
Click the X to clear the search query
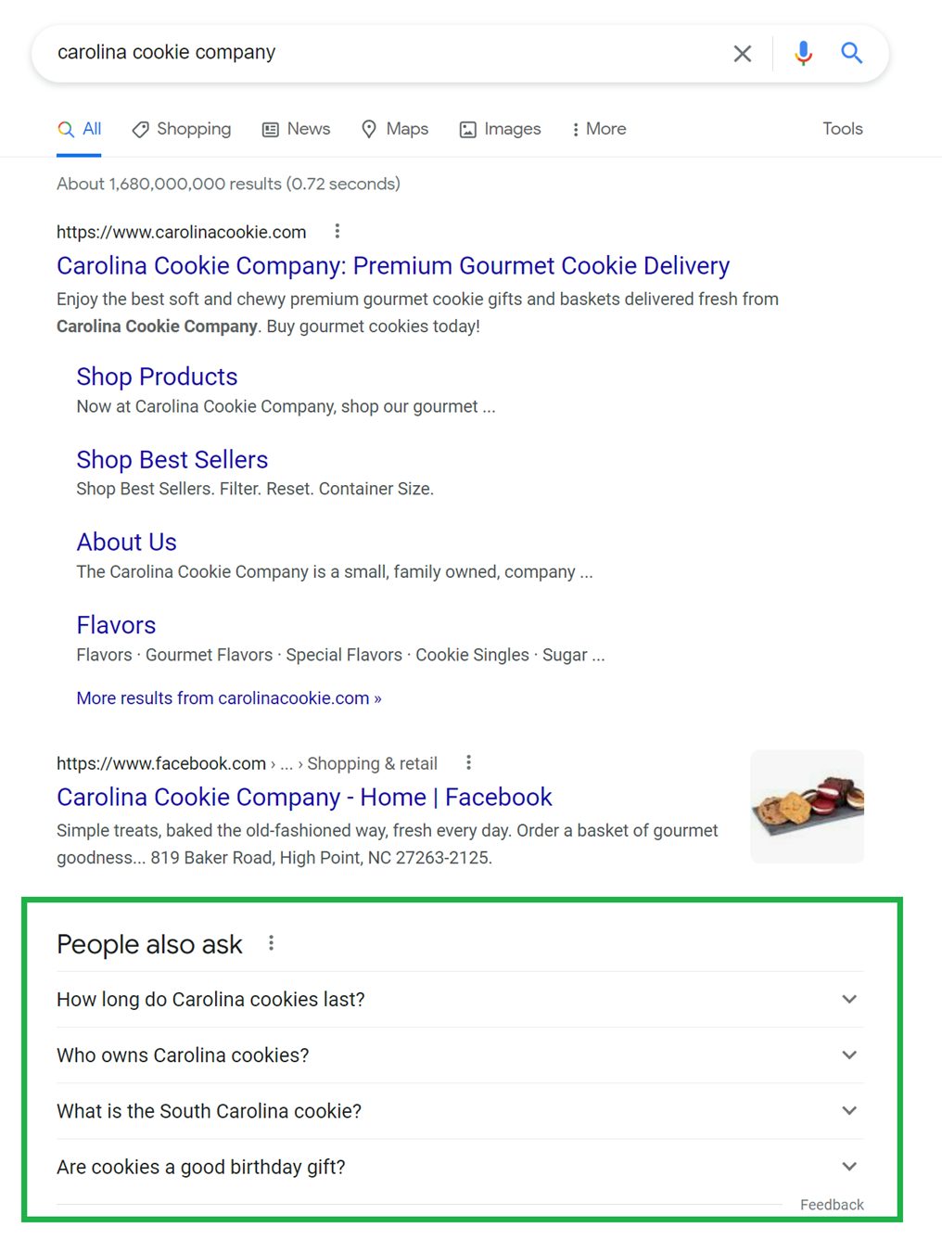click(x=742, y=53)
